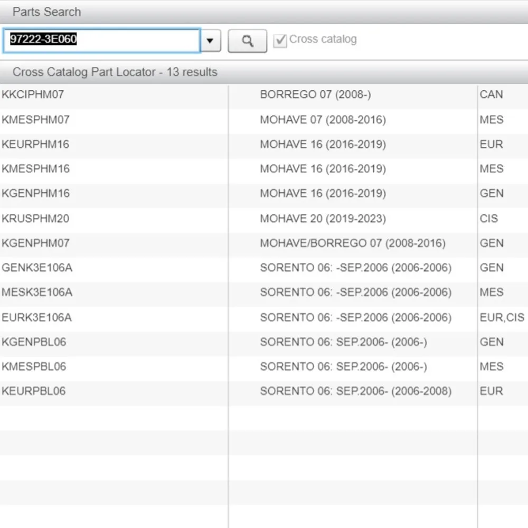Select catalog code KGENPHM07

pos(35,243)
